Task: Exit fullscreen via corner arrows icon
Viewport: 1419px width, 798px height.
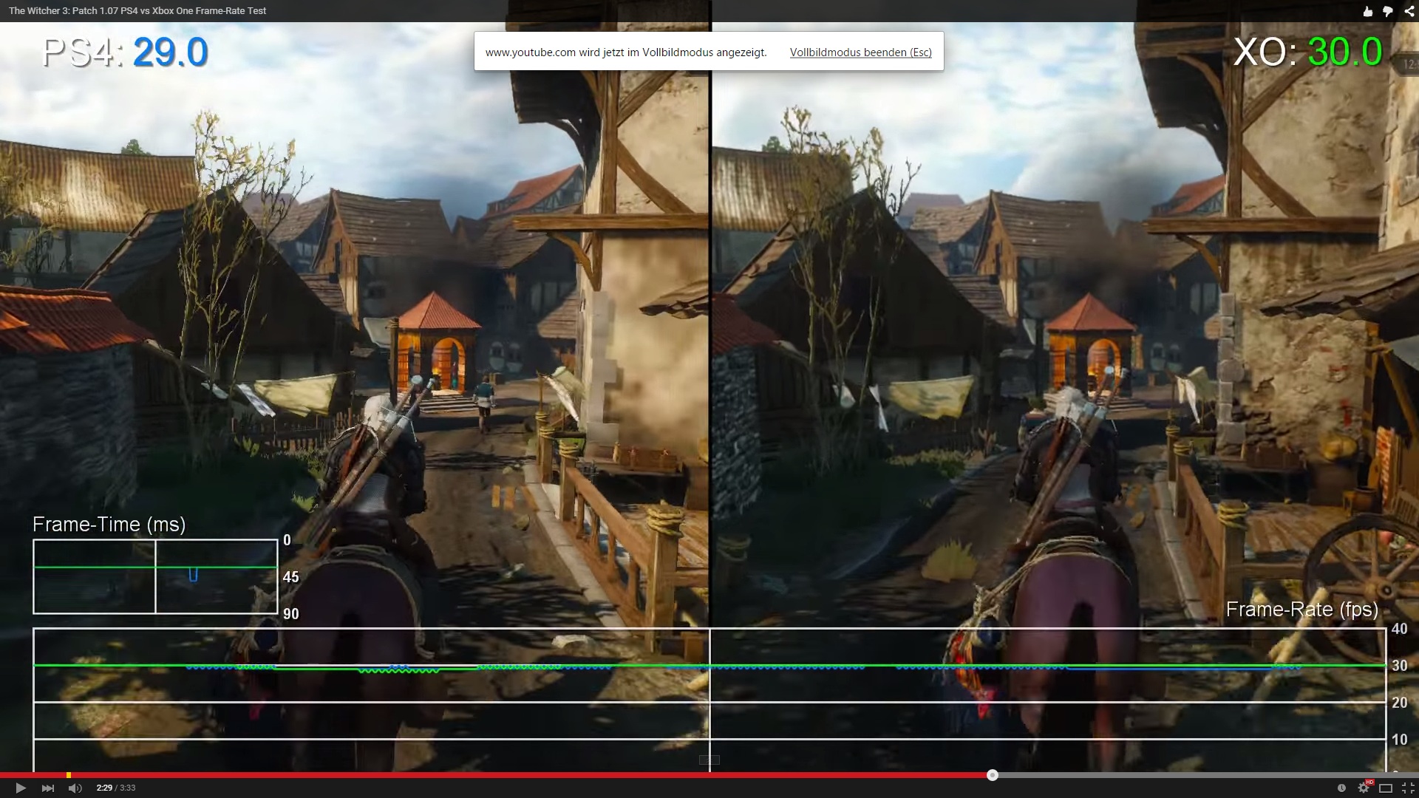Action: pyautogui.click(x=1407, y=788)
